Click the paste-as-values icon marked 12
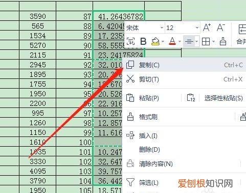The image size is (246, 193). pyautogui.click(x=191, y=98)
